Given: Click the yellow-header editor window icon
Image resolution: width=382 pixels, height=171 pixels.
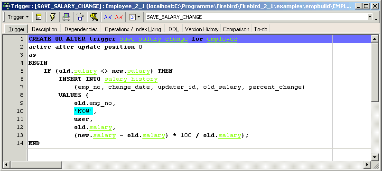Looking at the screenshot, I should tap(39, 17).
